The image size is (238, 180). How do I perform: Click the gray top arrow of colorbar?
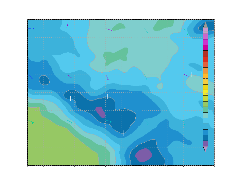(x=205, y=25)
